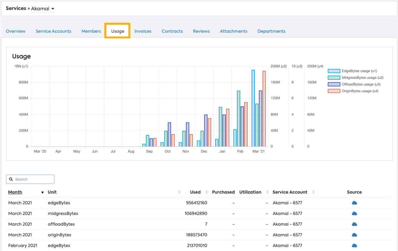Open the Attachments tab
This screenshot has height=251, width=398.
pos(233,31)
